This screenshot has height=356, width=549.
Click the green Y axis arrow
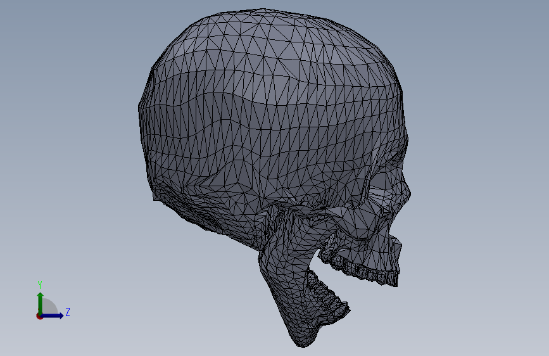(41, 303)
